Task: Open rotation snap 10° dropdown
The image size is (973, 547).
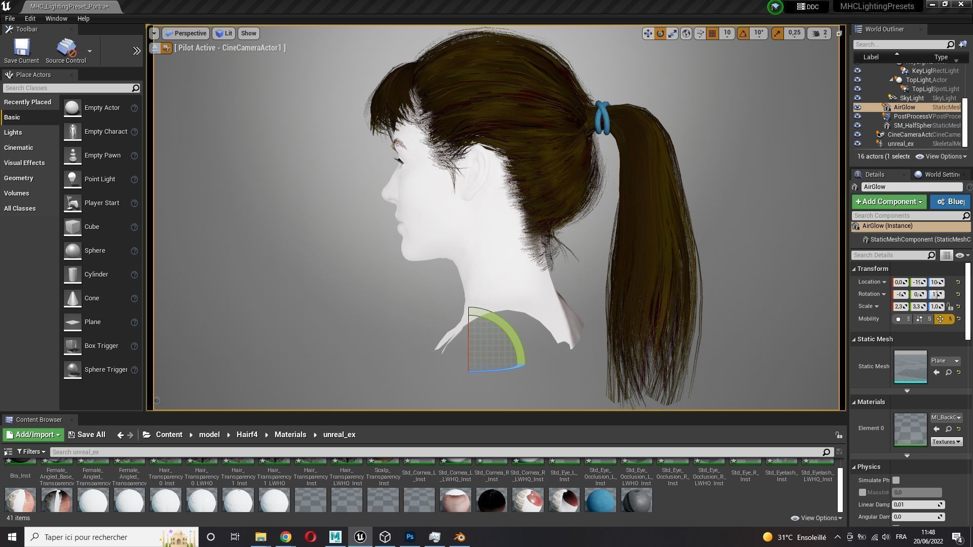Action: coord(759,33)
